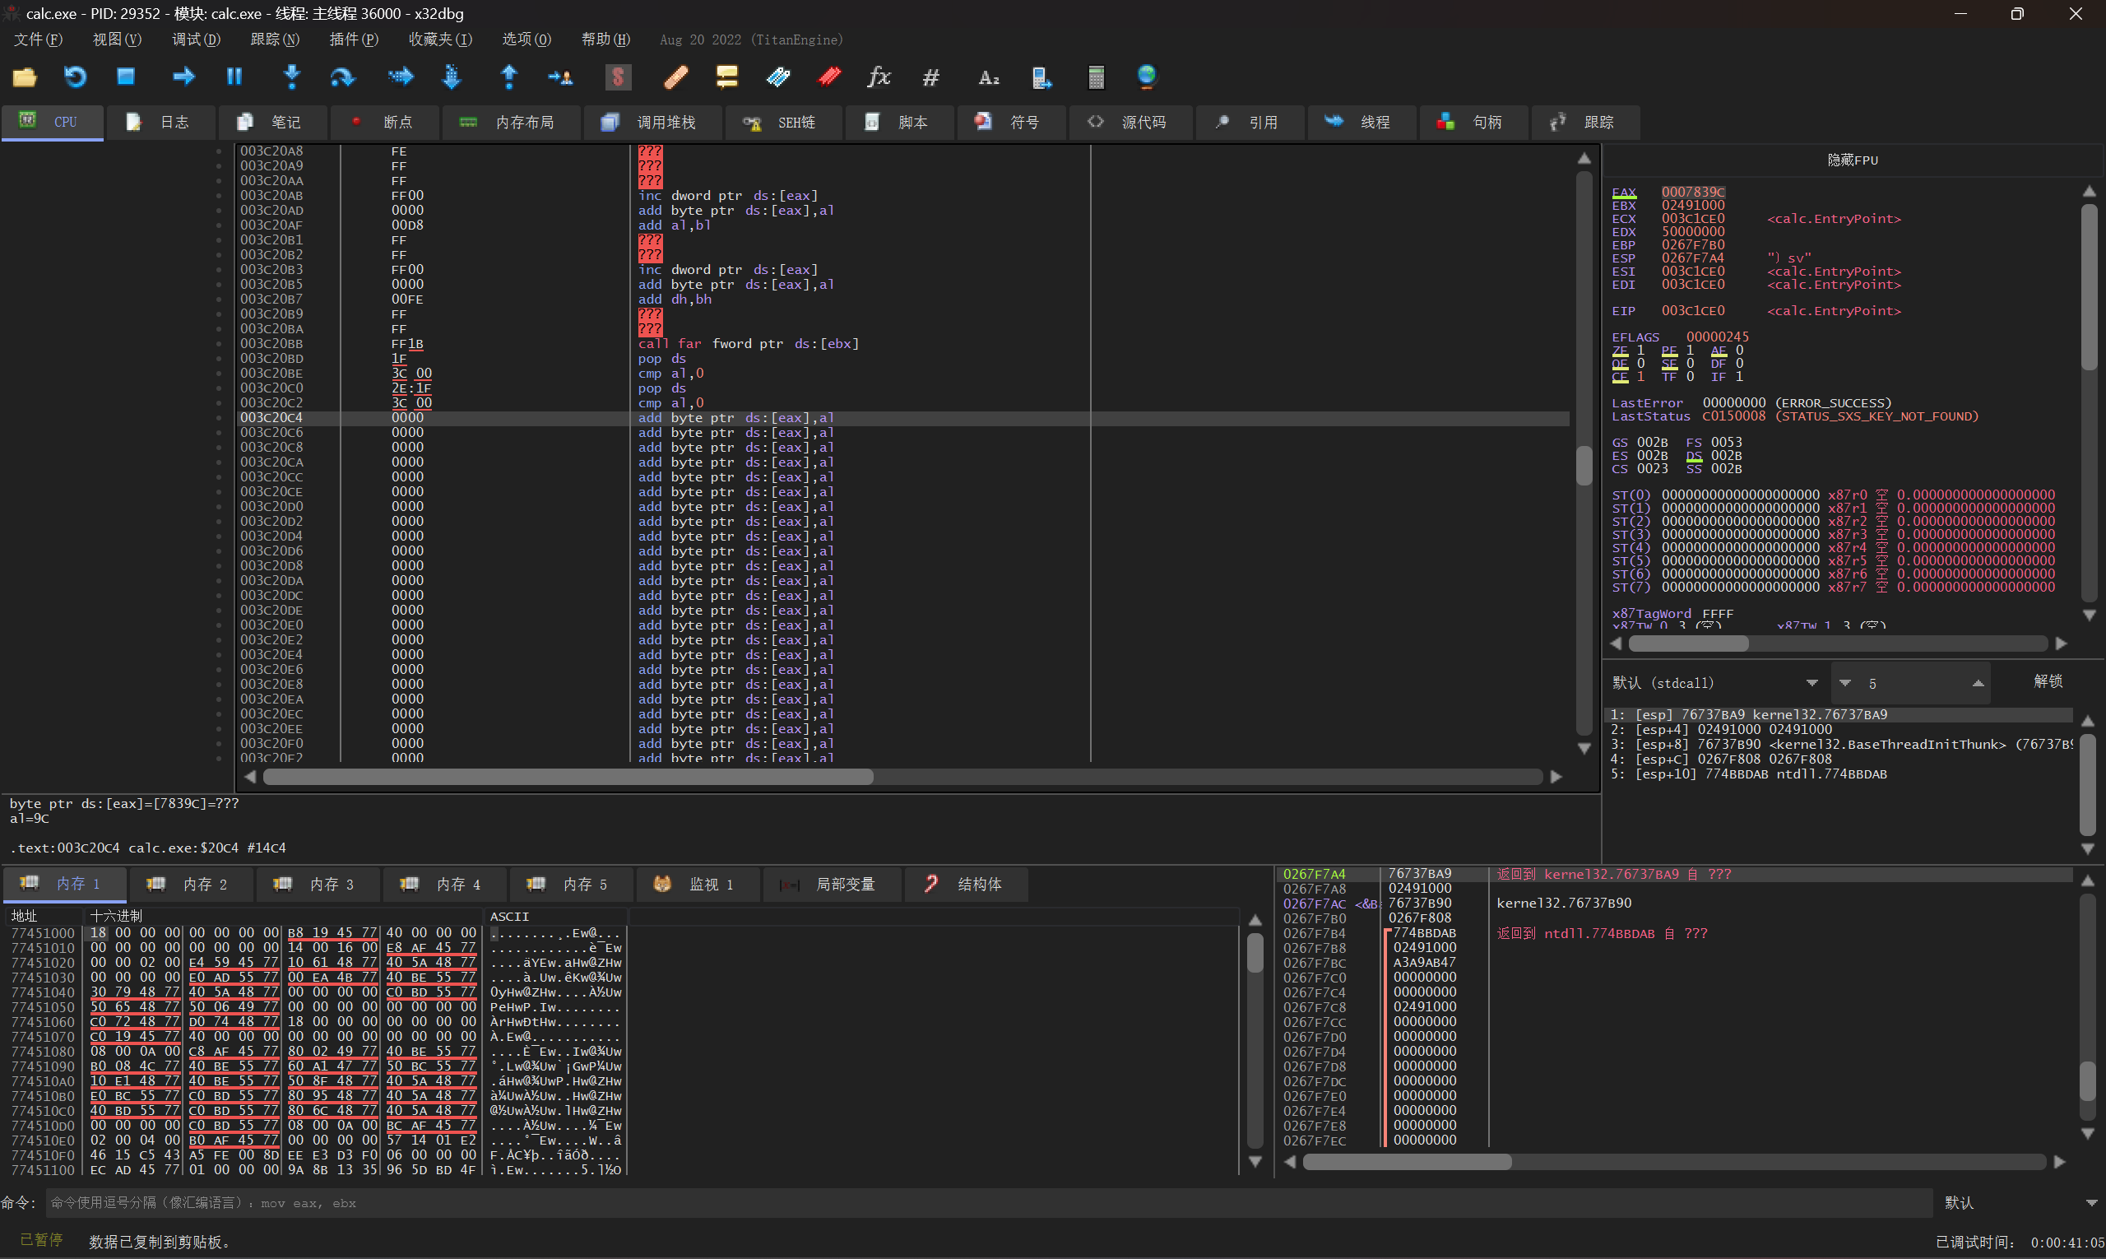Increase argument count with the up stepper arrow

click(1977, 684)
